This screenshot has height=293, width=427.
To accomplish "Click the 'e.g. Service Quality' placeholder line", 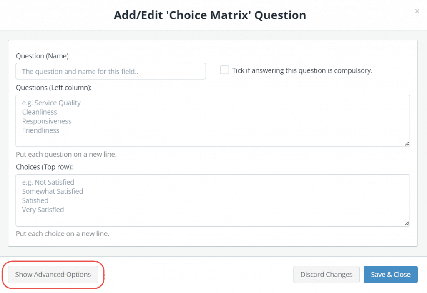I will 51,103.
